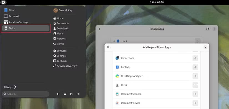Add Document Scanner to pinned apps
229x109 pixels.
(x=195, y=94)
